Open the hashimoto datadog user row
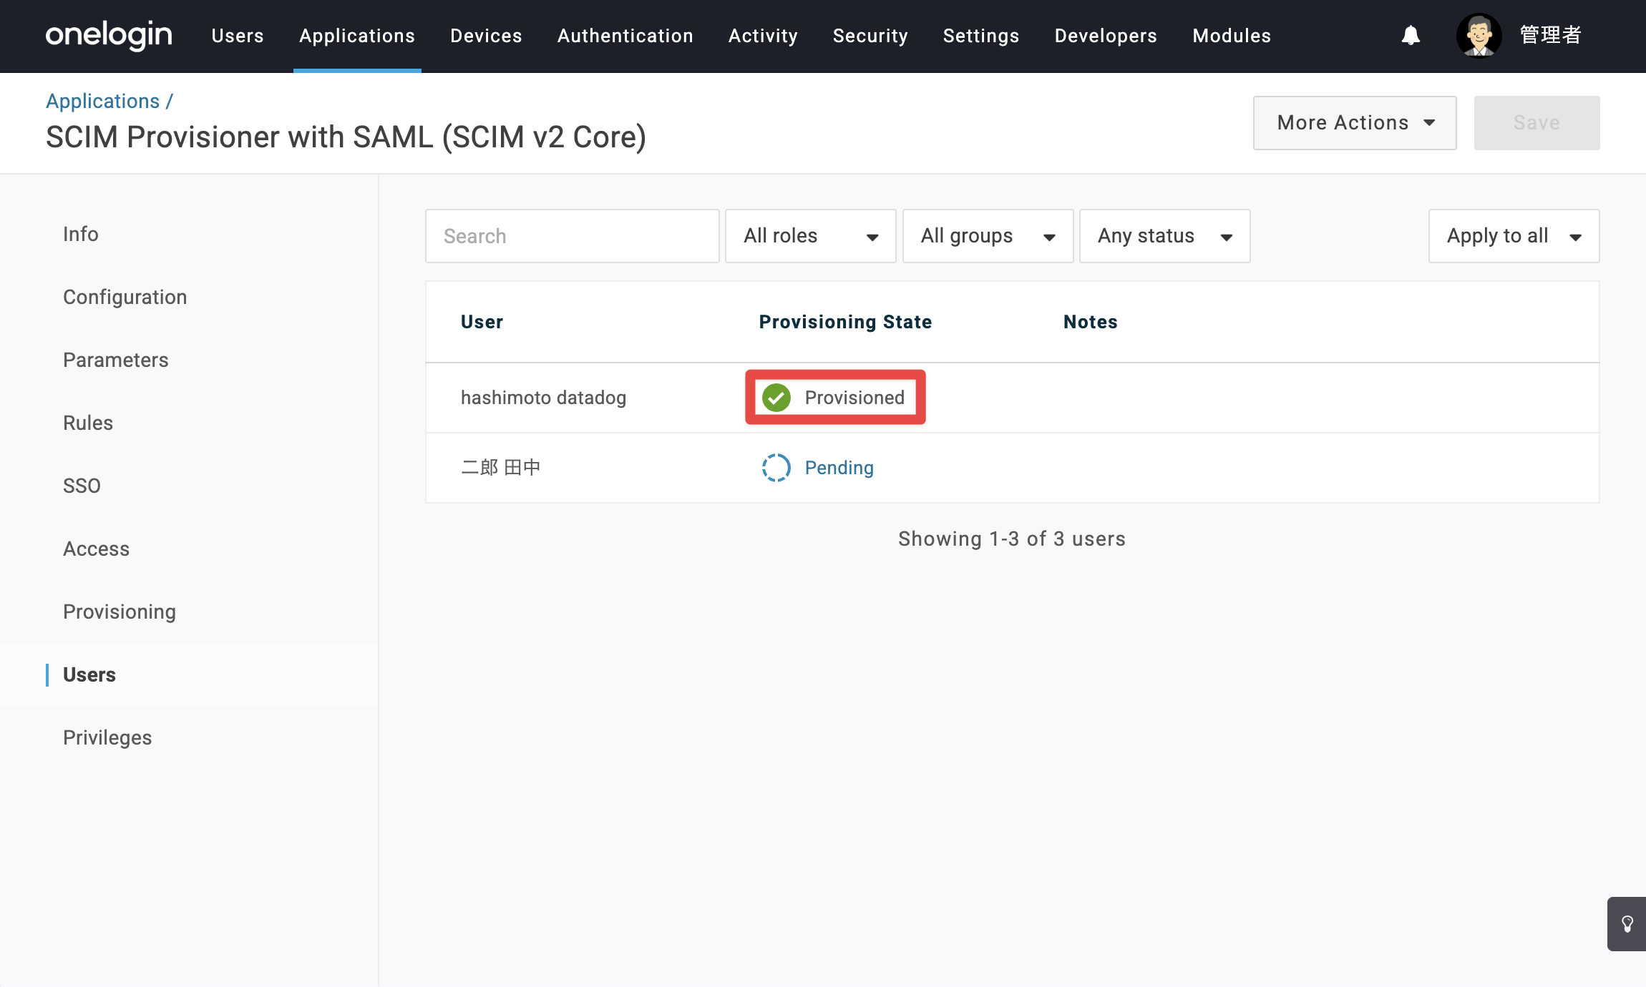 pos(1013,398)
